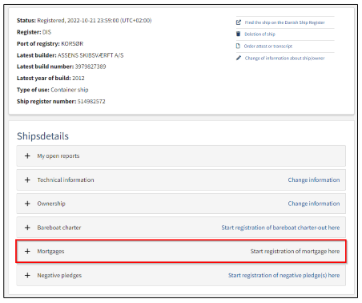The image size is (362, 303).
Task: Click the My open reports row title
Action: pos(58,156)
